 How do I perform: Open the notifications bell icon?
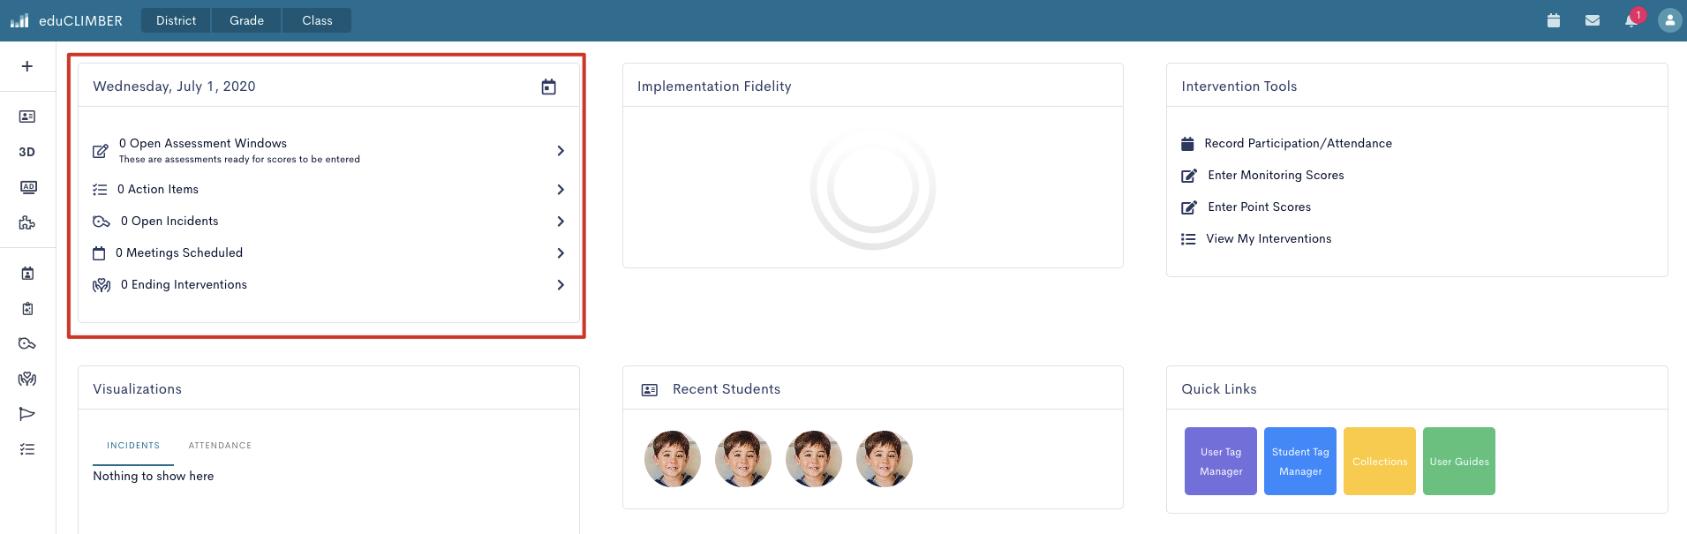point(1631,20)
